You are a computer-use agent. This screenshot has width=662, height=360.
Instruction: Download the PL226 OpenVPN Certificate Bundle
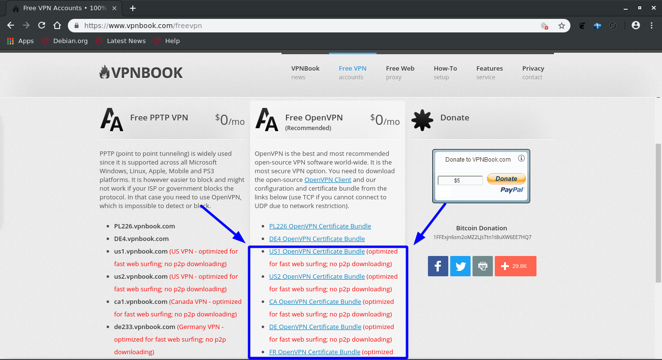coord(320,226)
